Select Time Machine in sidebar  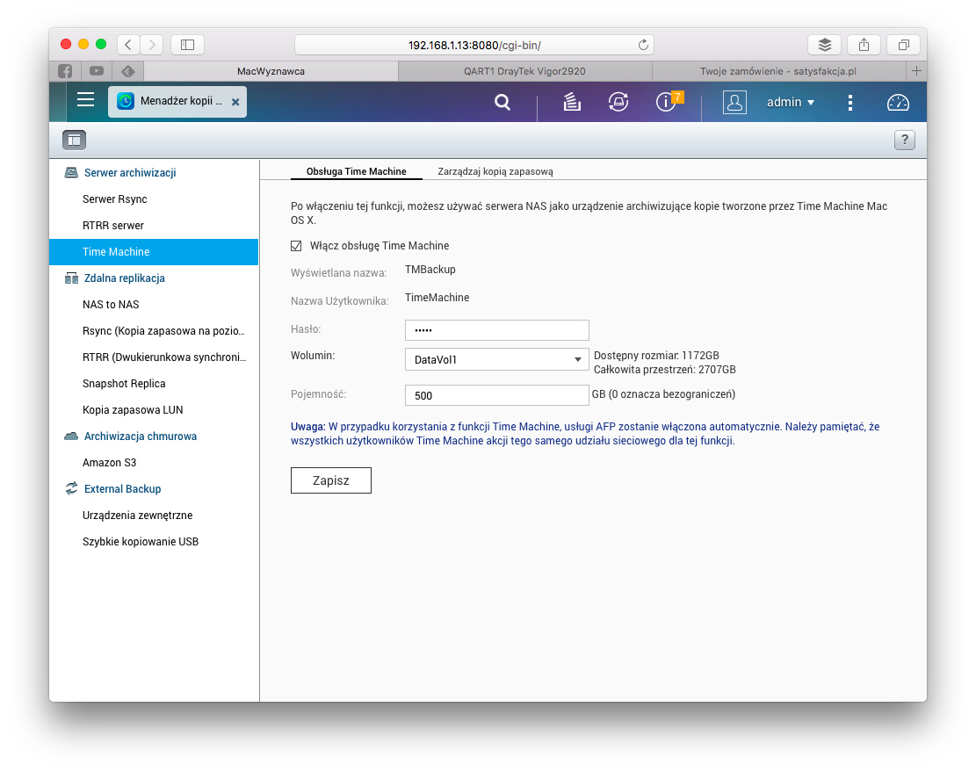154,252
